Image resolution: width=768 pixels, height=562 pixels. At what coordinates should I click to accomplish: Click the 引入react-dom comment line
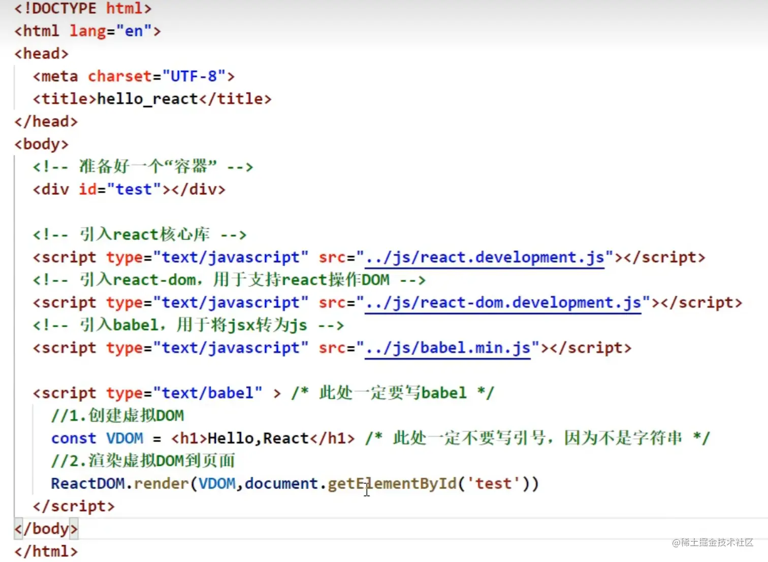click(229, 280)
